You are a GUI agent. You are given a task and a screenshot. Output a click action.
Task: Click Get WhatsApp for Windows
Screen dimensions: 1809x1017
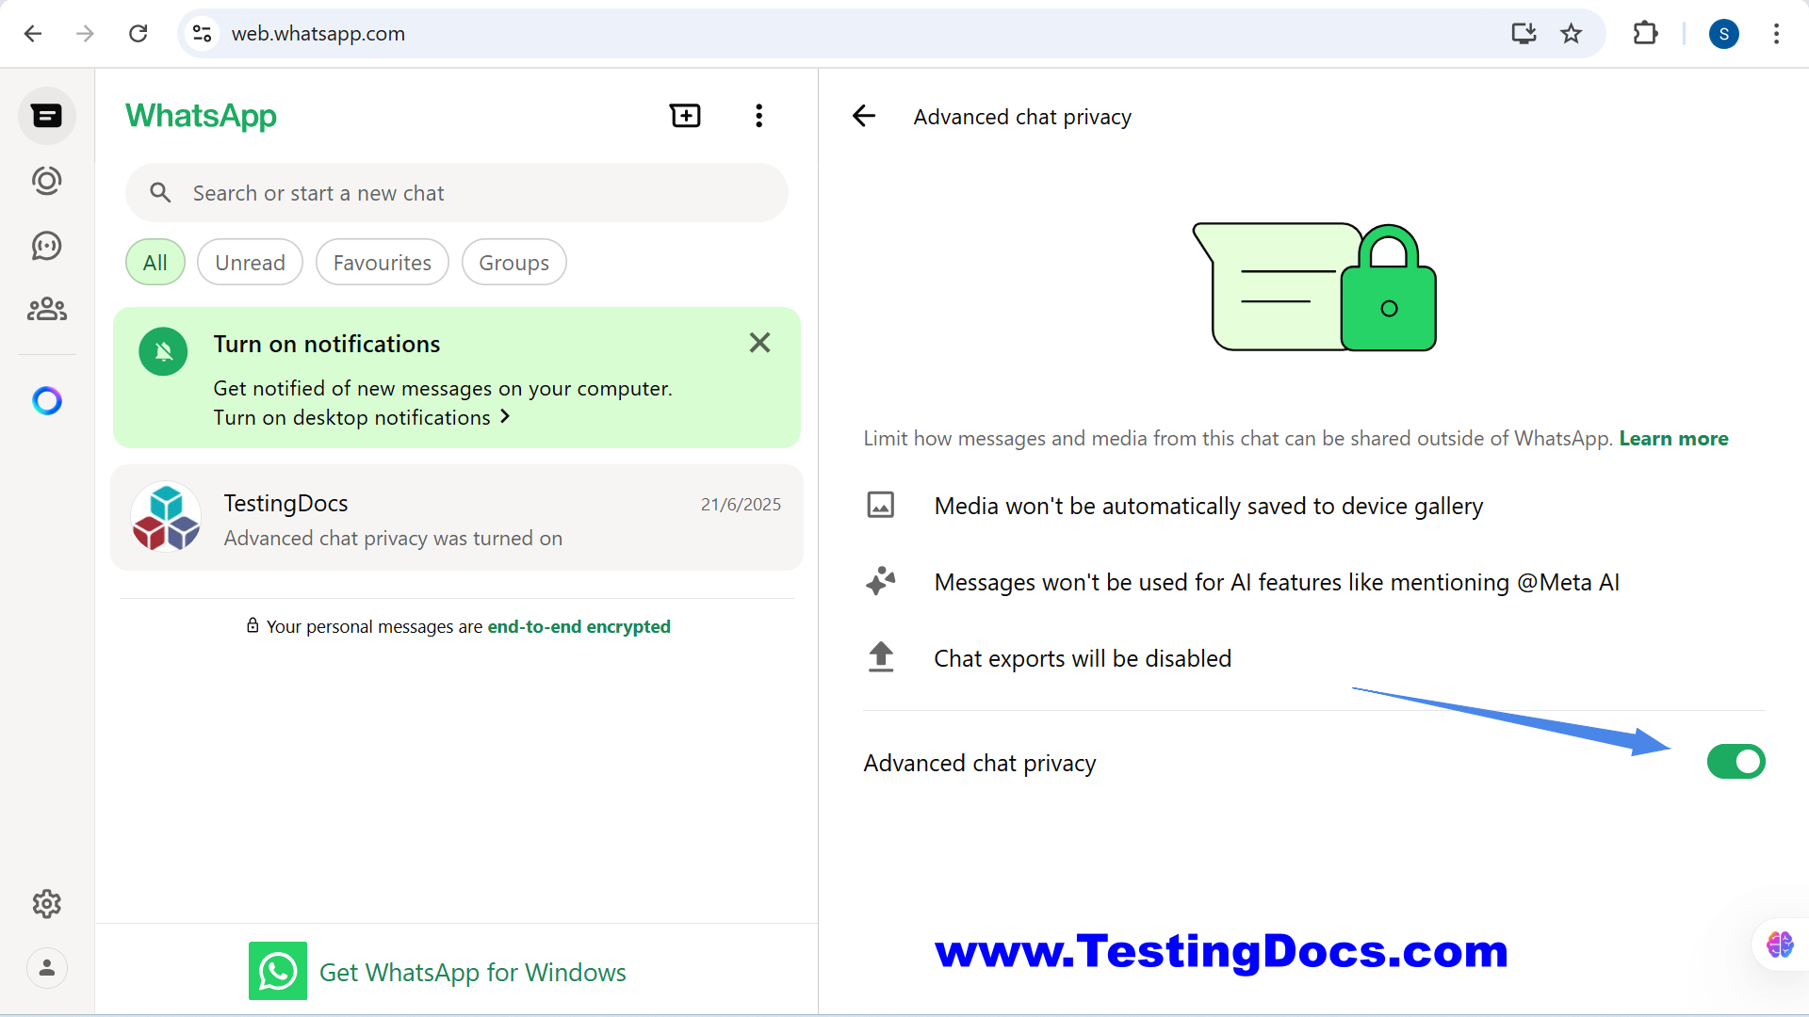click(472, 972)
